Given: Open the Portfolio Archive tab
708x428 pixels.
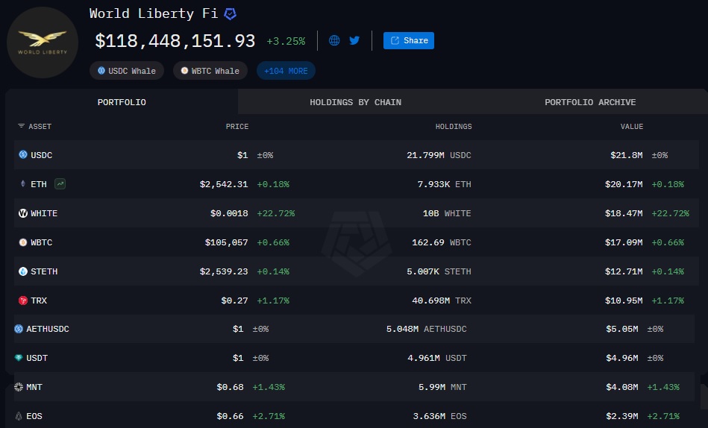Looking at the screenshot, I should [590, 102].
